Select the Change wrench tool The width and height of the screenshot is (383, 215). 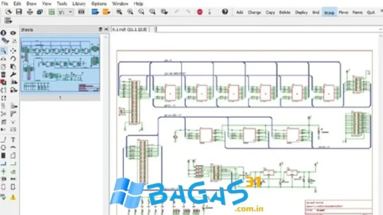pos(13,74)
